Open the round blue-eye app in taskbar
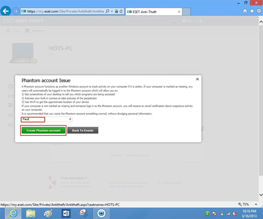Image resolution: width=263 pixels, height=219 pixels. pos(102,213)
